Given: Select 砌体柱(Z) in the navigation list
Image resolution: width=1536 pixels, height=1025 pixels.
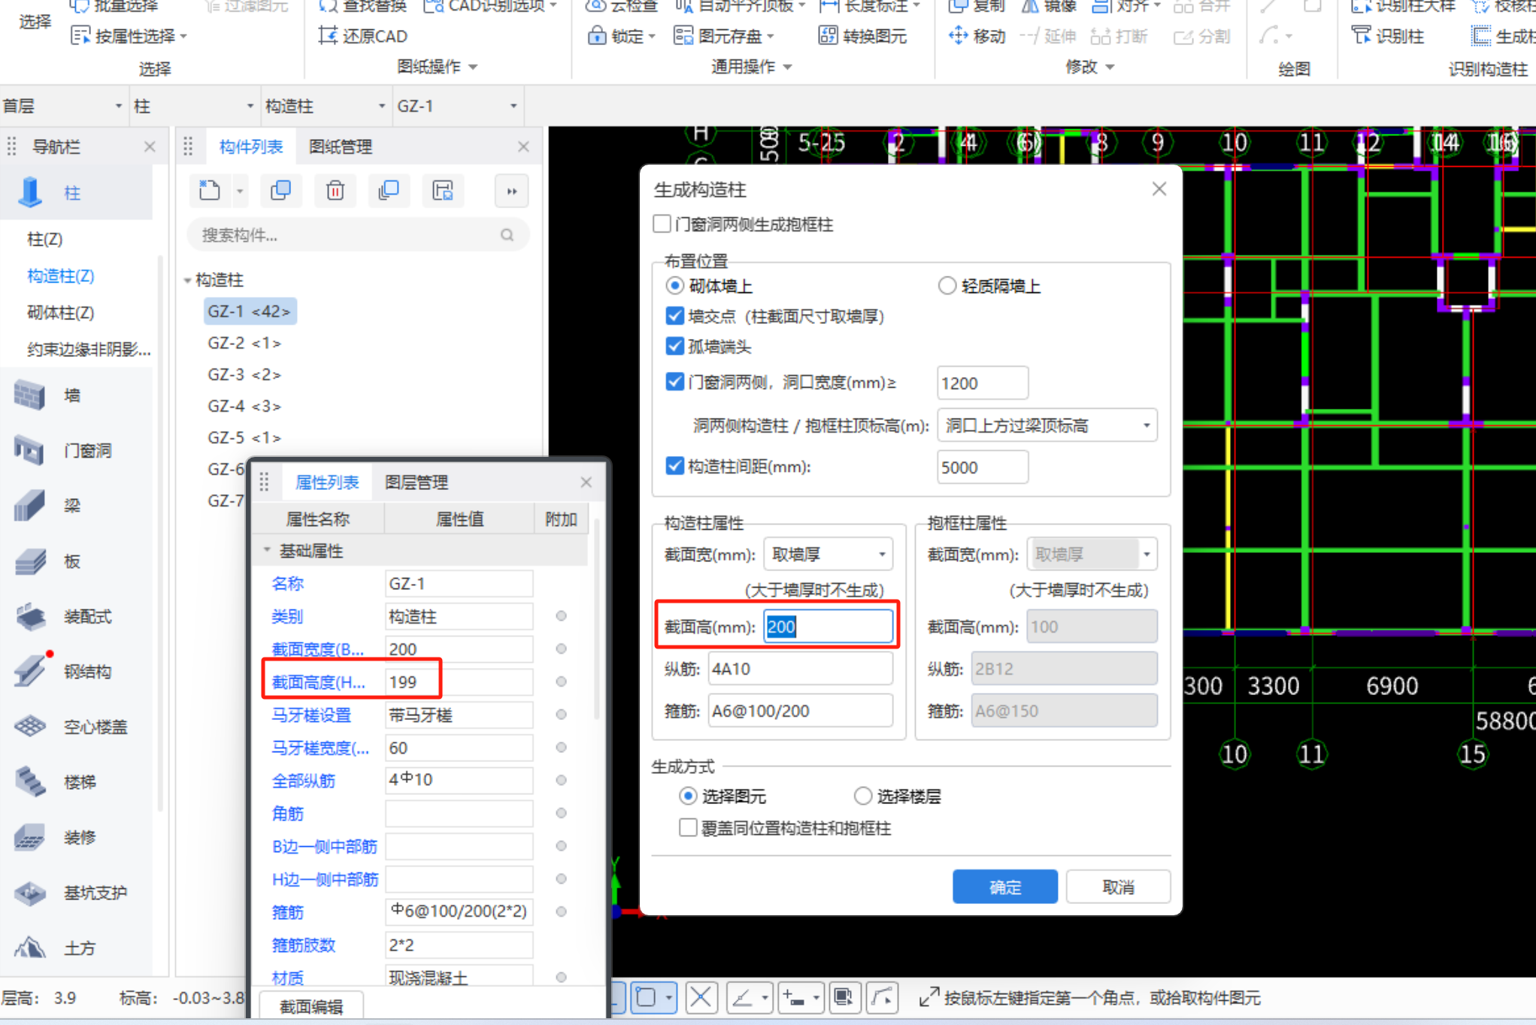Looking at the screenshot, I should [61, 313].
